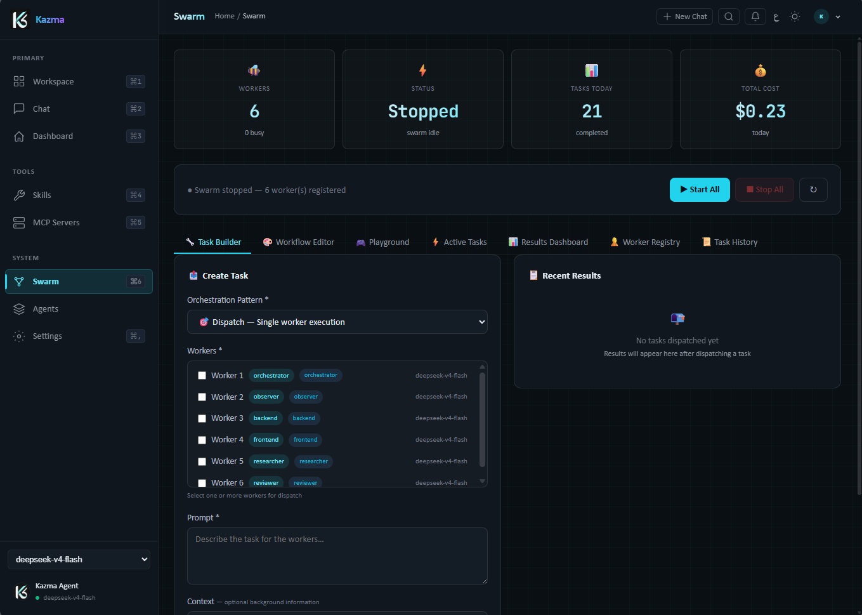Viewport: 862px width, 615px height.
Task: Open the deepseek-v4-flash model dropdown
Action: [x=79, y=559]
